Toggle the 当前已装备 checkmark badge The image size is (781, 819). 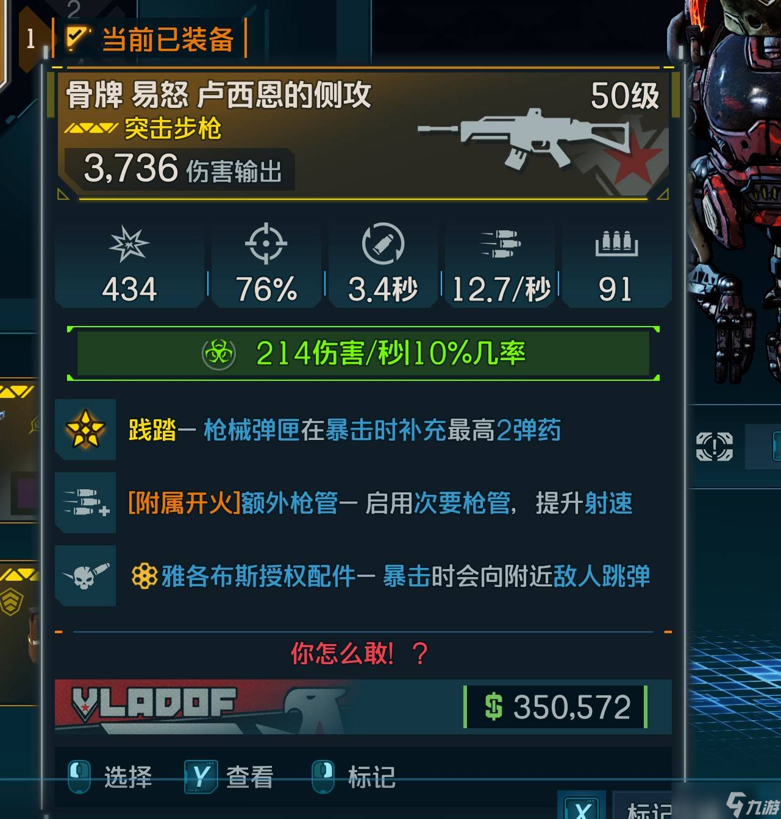pos(77,39)
